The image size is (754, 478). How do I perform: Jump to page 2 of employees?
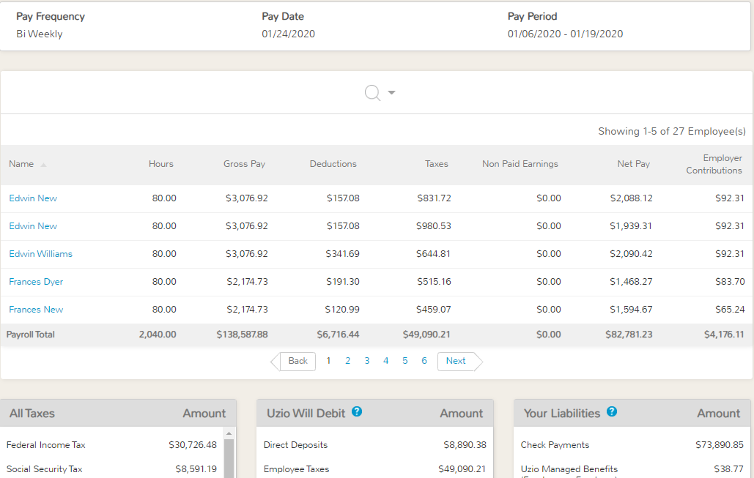[348, 361]
